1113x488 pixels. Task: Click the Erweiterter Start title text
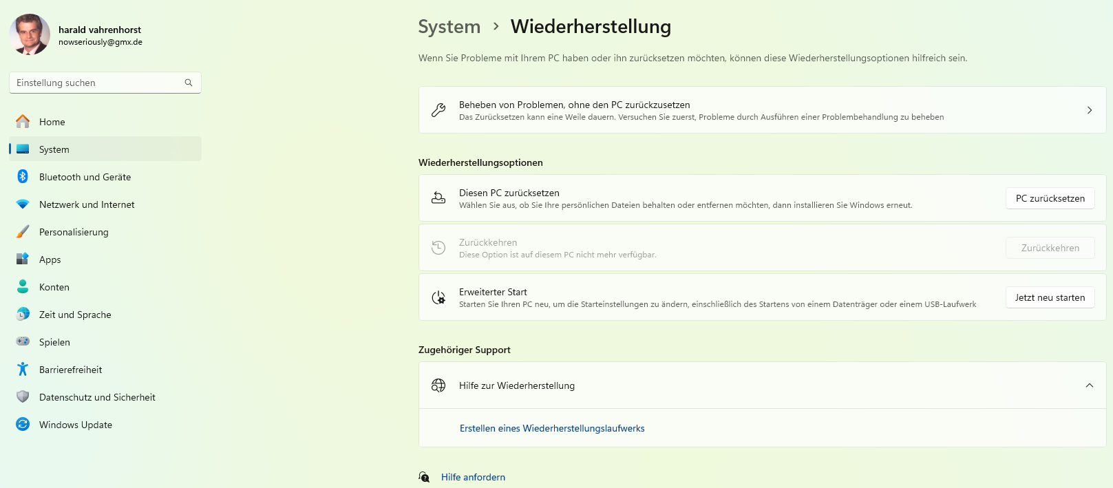[493, 292]
